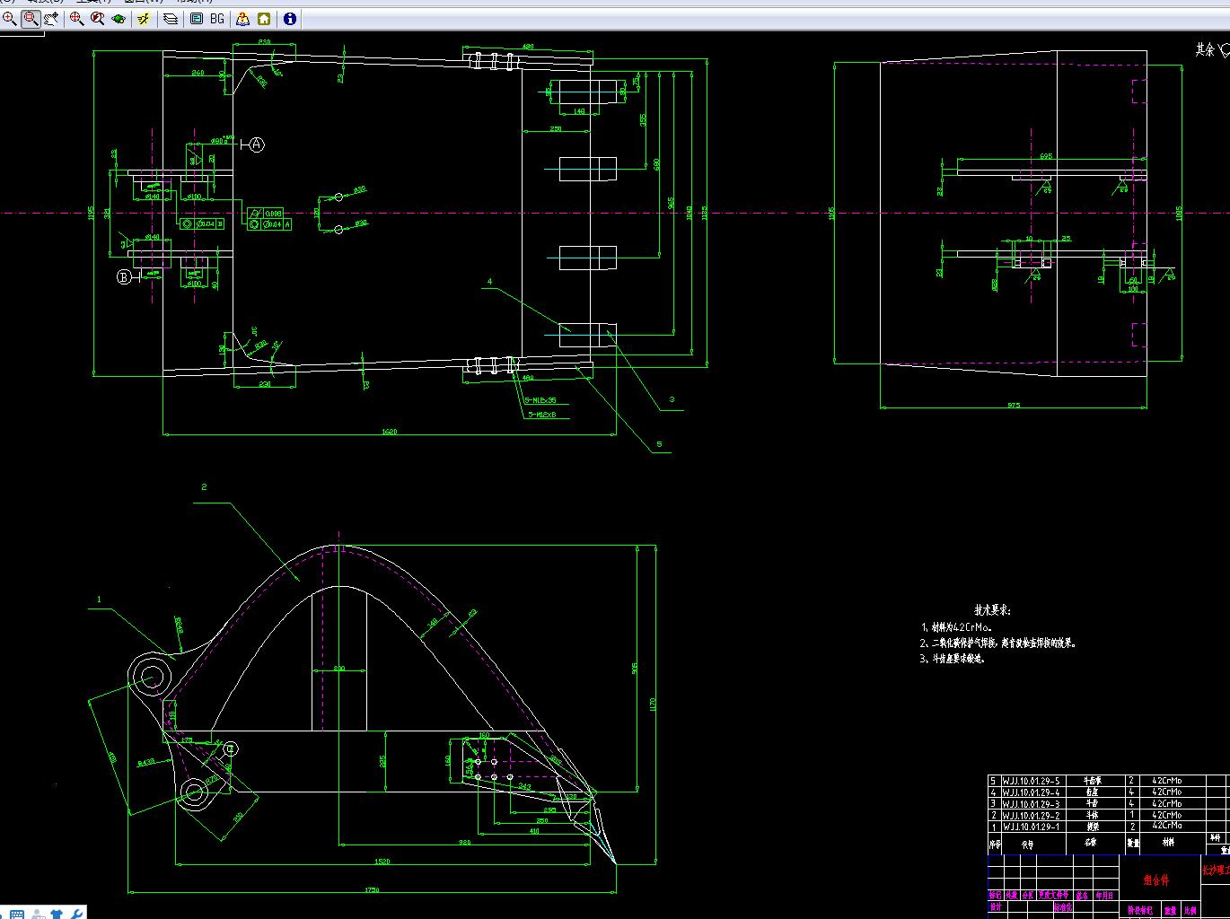Select table cell WJJ.10.01.29-2
The height and width of the screenshot is (919, 1230).
[1031, 815]
